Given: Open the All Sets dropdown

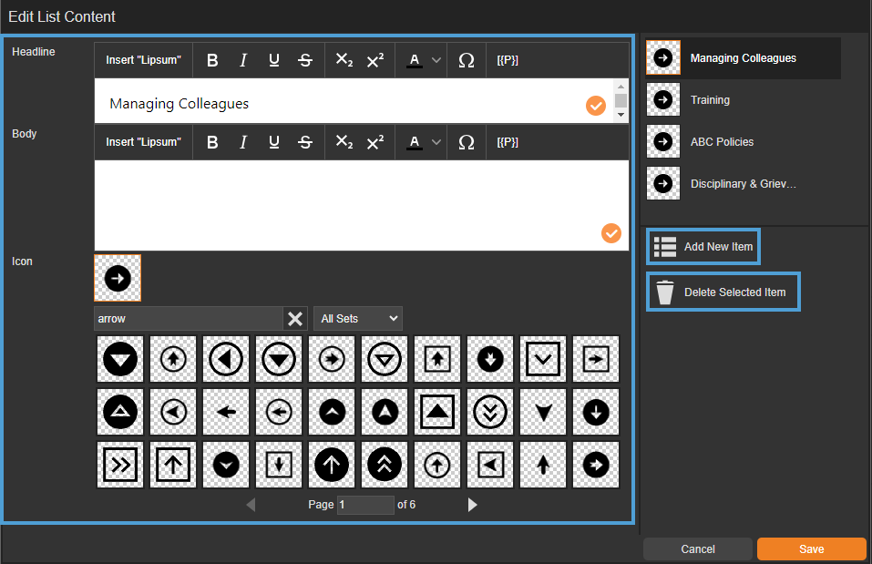Looking at the screenshot, I should click(357, 319).
